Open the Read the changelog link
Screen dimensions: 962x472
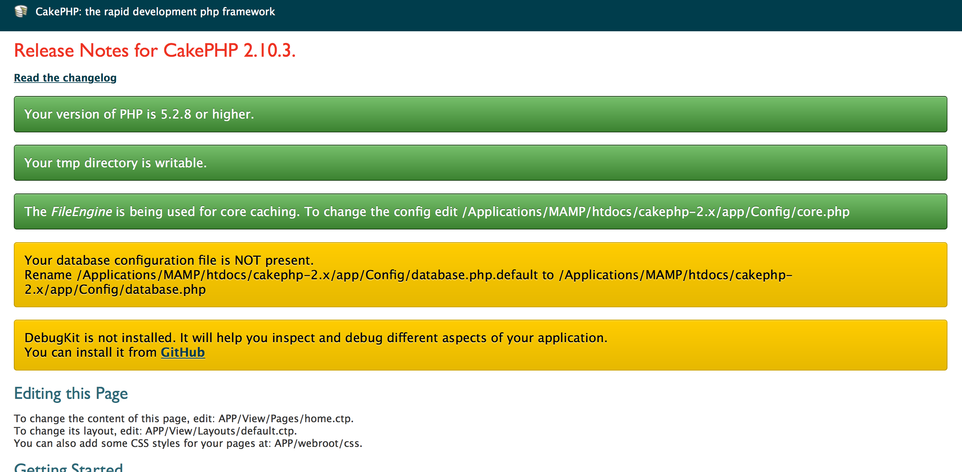pyautogui.click(x=65, y=78)
